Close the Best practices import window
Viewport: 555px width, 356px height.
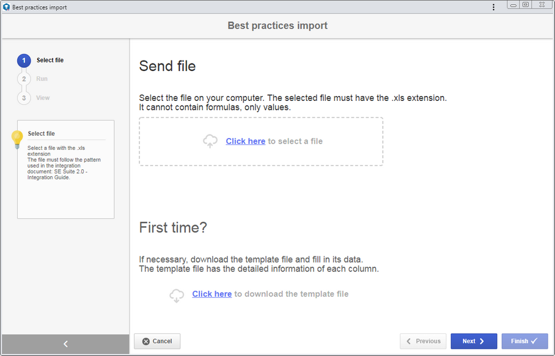click(x=542, y=5)
